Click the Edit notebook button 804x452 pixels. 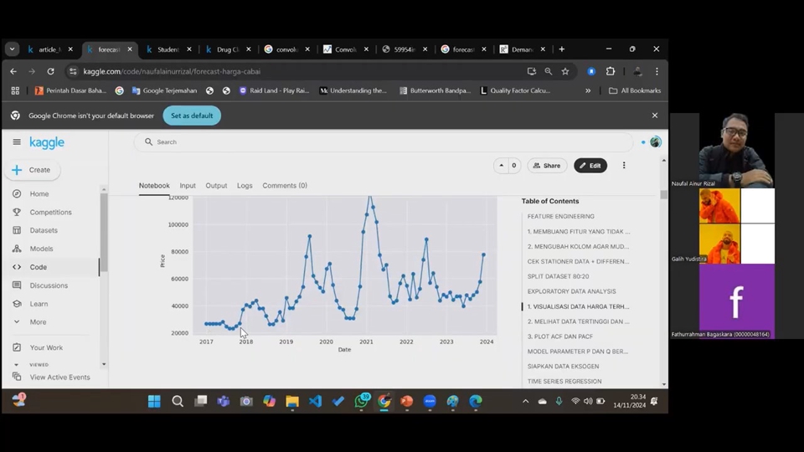pos(590,166)
